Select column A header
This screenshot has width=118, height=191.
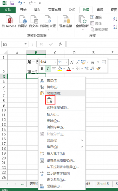(17, 53)
